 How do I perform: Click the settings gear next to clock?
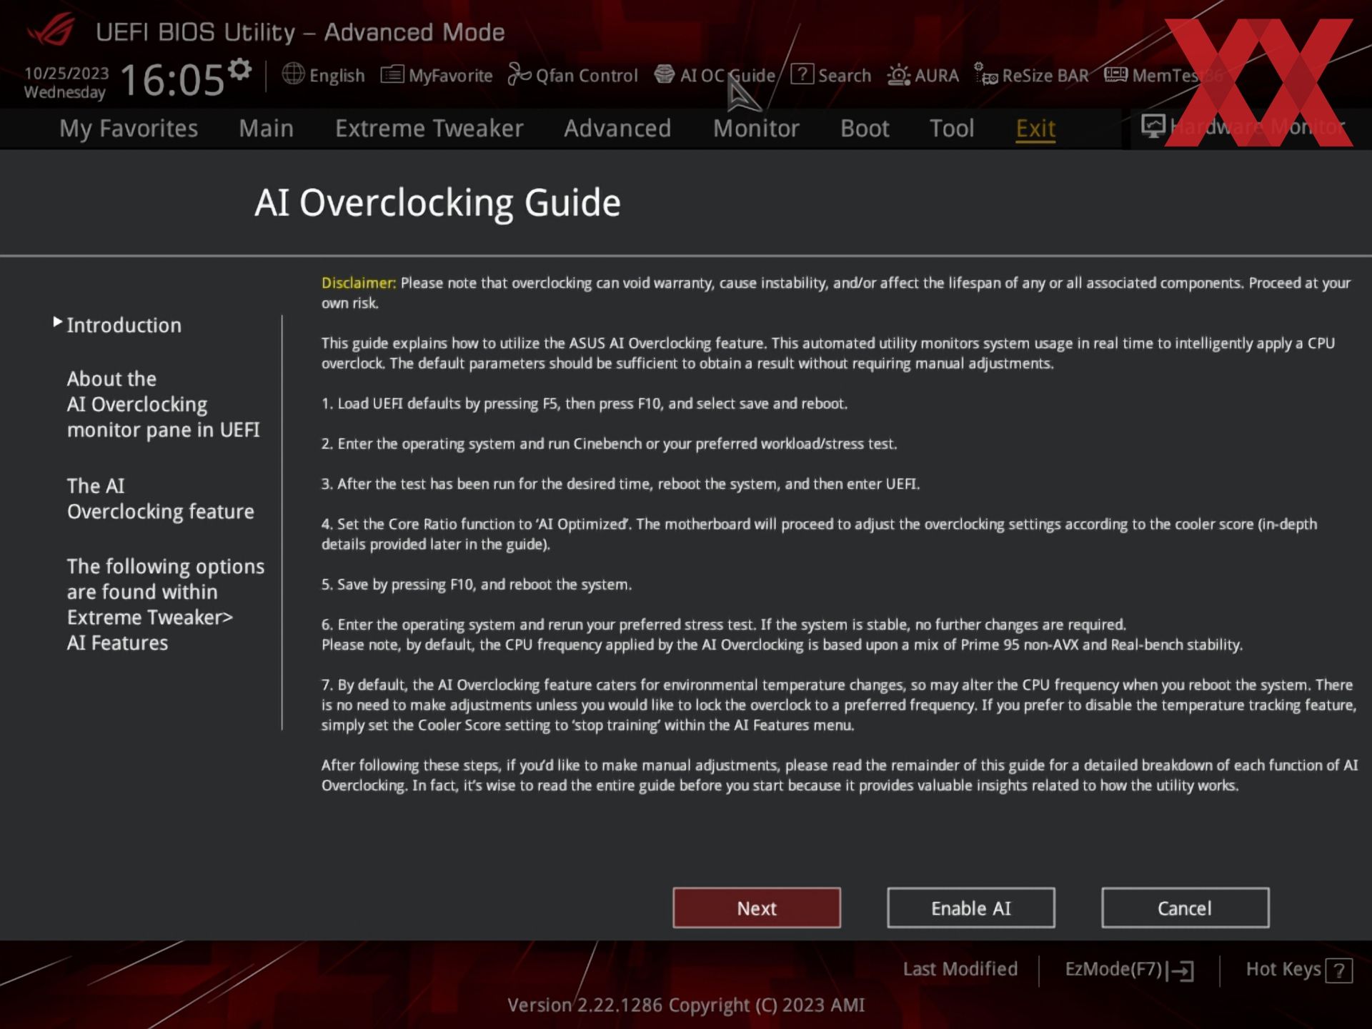pos(240,69)
